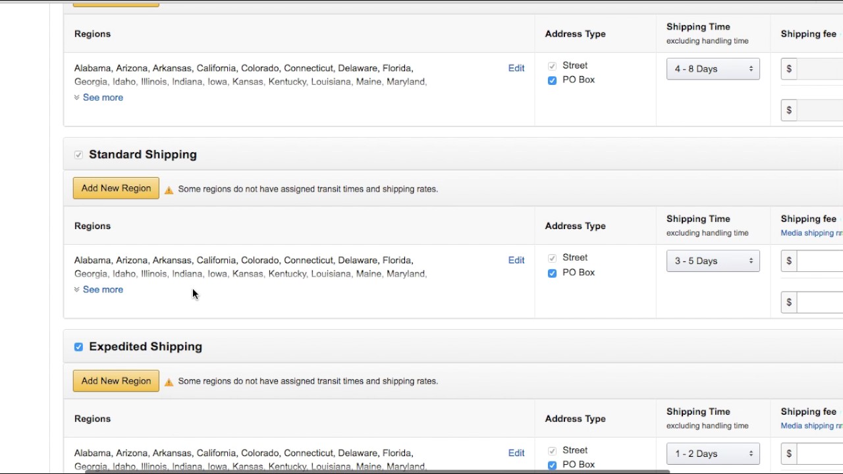Toggle PO Box in Standard Shipping row
The image size is (843, 474).
(552, 273)
